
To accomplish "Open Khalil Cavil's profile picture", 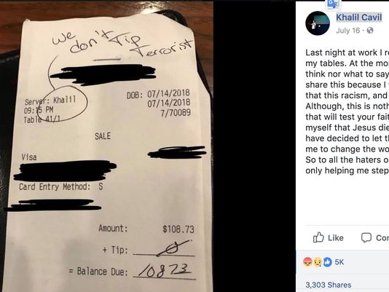I will pyautogui.click(x=318, y=23).
